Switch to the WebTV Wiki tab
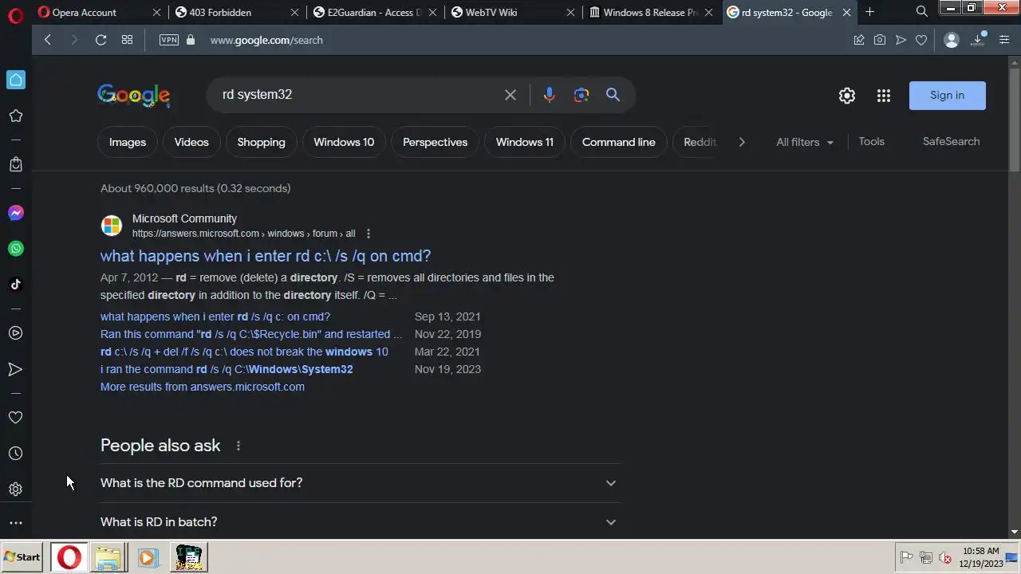This screenshot has width=1021, height=574. (513, 12)
